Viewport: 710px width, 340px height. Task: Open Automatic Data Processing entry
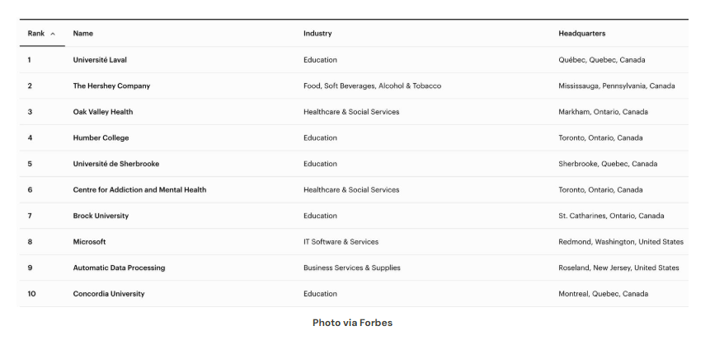(119, 268)
